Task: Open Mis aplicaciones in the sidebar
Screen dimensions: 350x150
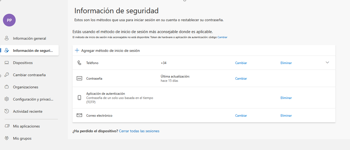Action: [x=26, y=126]
